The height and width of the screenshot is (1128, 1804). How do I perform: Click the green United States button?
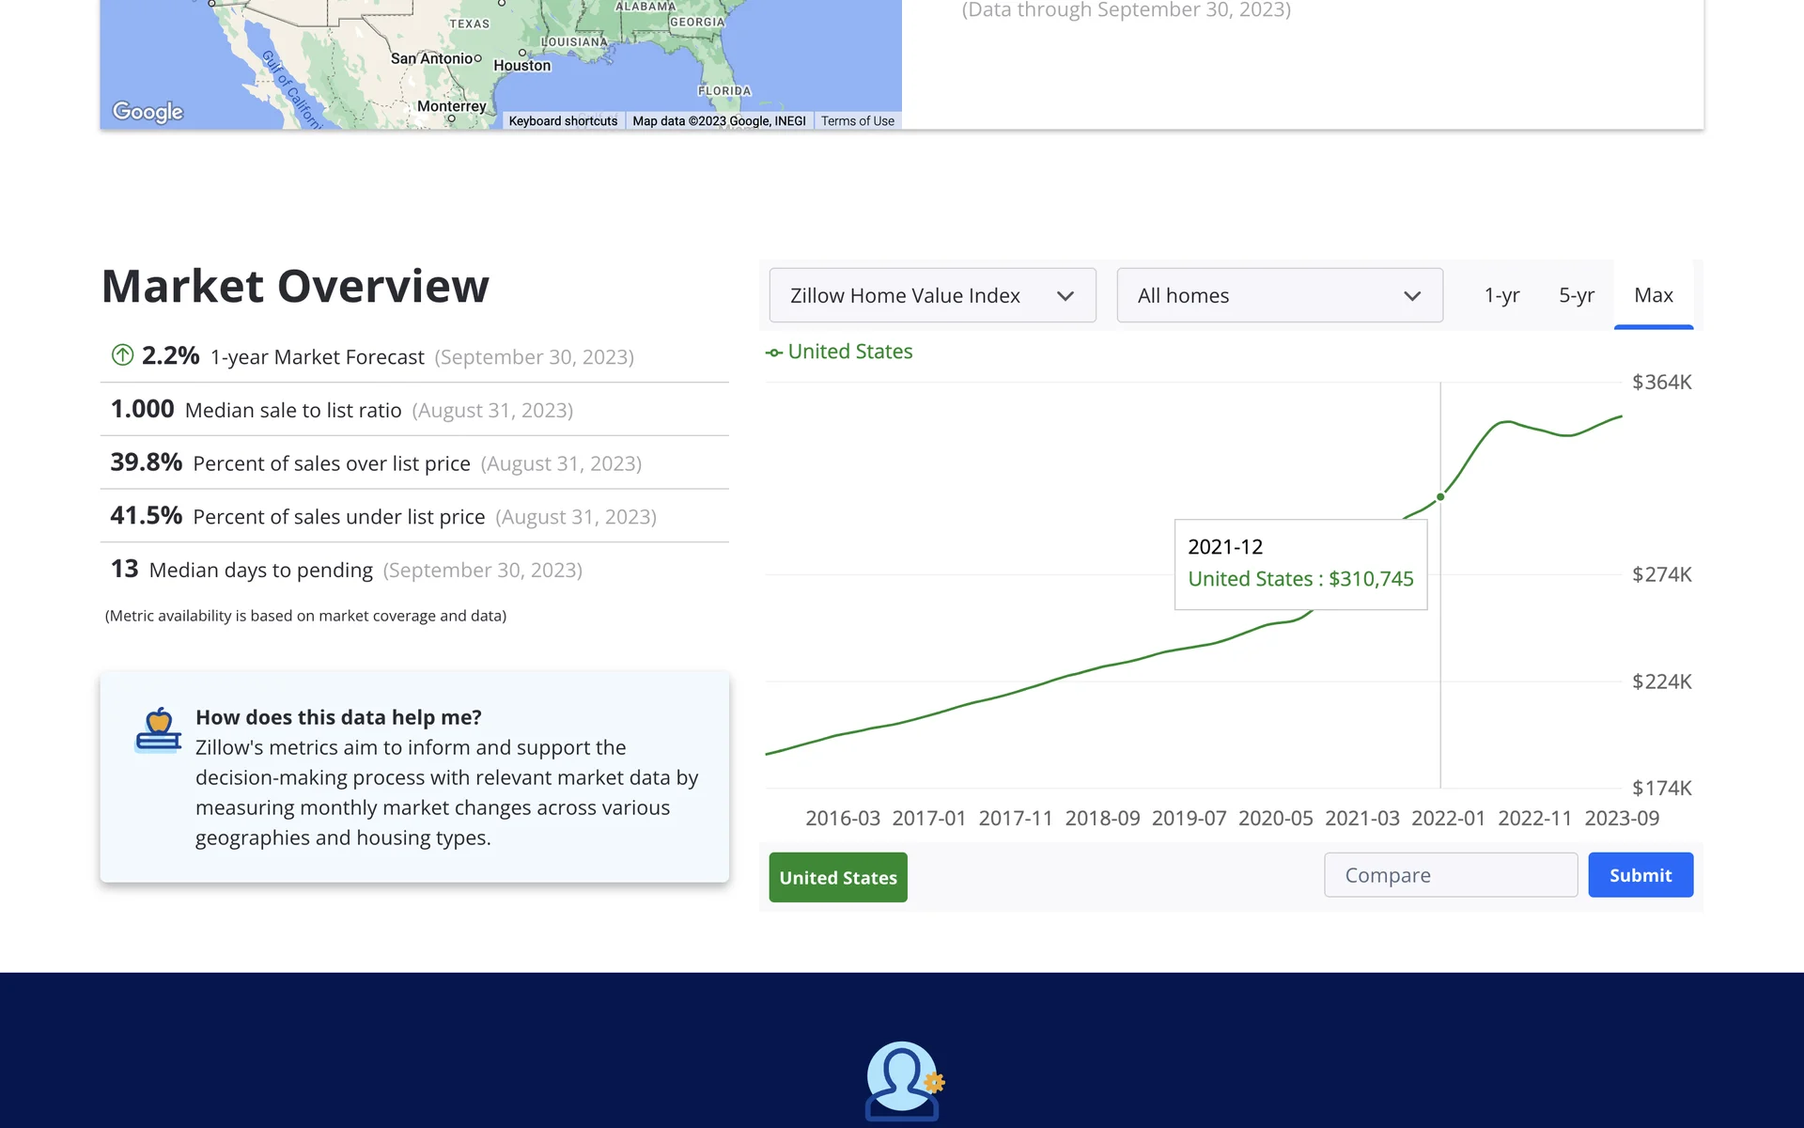pos(838,877)
